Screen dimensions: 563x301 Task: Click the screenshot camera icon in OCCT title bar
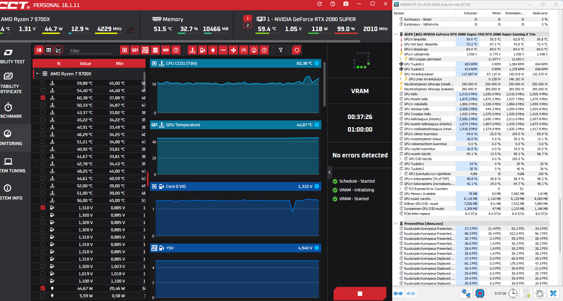346,4
